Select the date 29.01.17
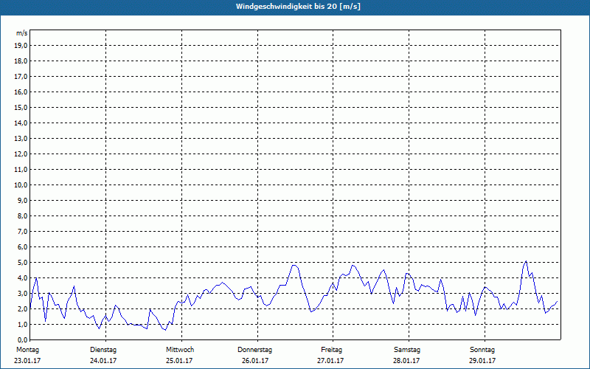The image size is (590, 369). (482, 361)
